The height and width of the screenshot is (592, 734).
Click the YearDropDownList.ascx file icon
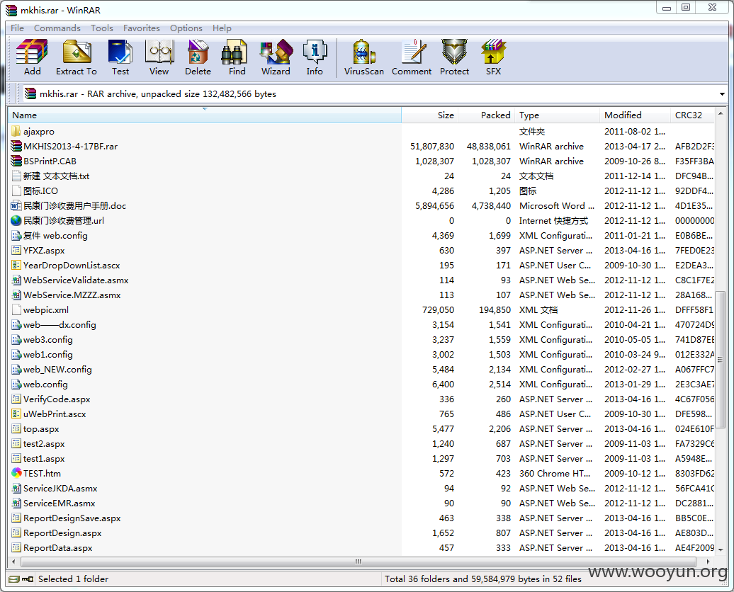[x=16, y=265]
